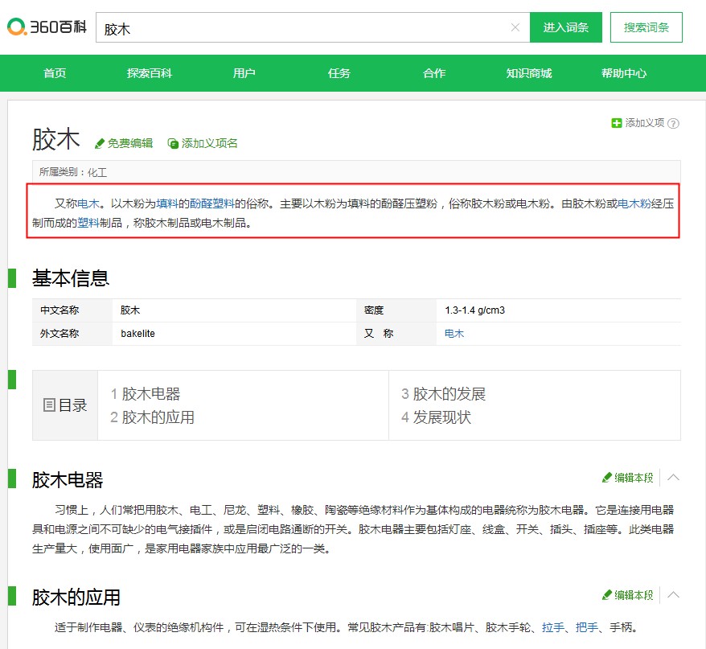Collapse the 胶木的应用 section with chevron
This screenshot has height=649, width=706.
673,594
